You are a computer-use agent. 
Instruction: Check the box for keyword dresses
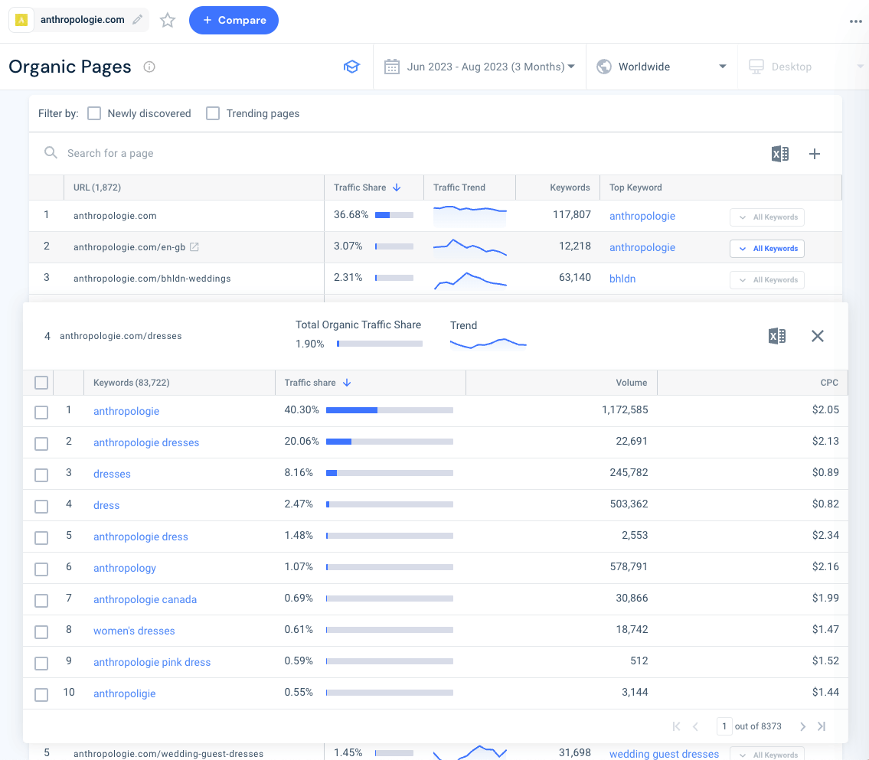pyautogui.click(x=41, y=475)
